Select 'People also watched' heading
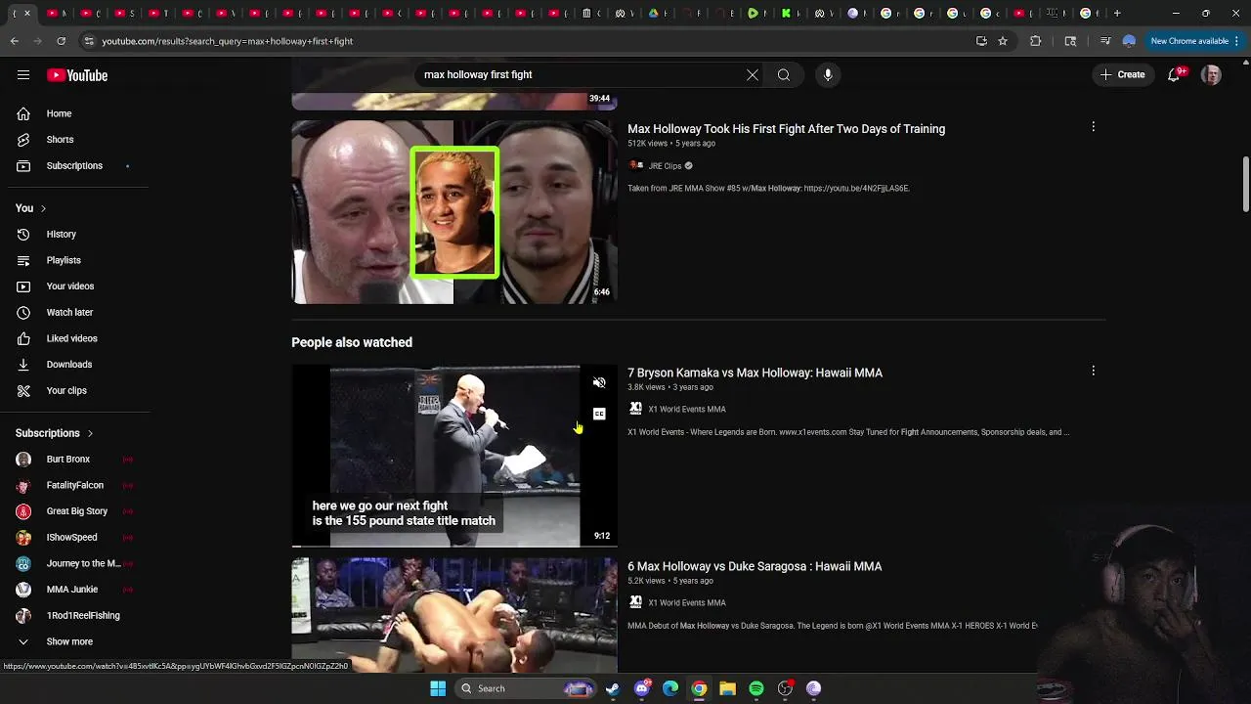1251x704 pixels. [352, 342]
